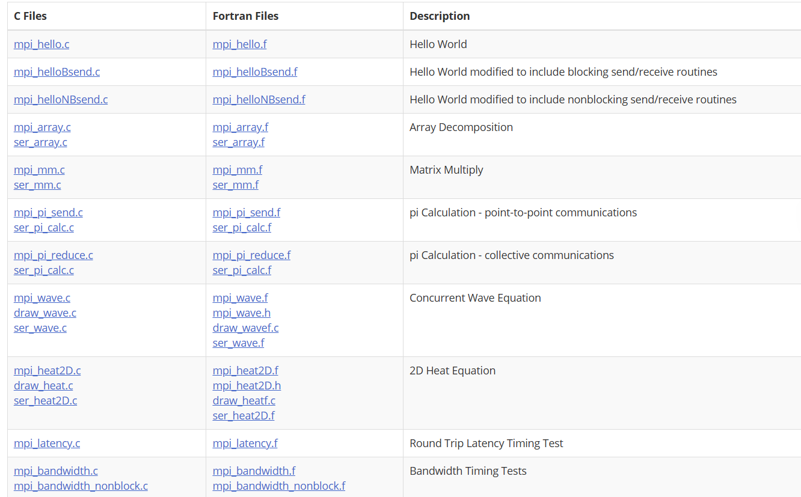Click the mpi_latency.c link
Screen dimensions: 801x497
[x=47, y=444]
